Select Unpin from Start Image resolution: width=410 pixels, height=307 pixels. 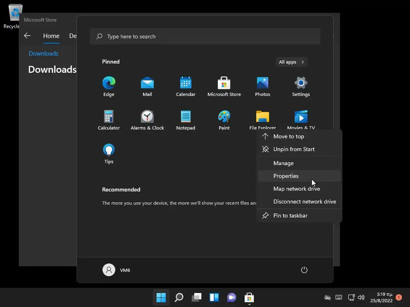299,149
